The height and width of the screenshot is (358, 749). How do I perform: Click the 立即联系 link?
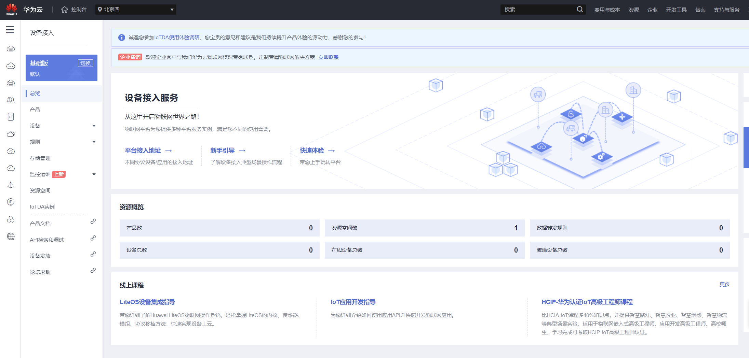329,57
